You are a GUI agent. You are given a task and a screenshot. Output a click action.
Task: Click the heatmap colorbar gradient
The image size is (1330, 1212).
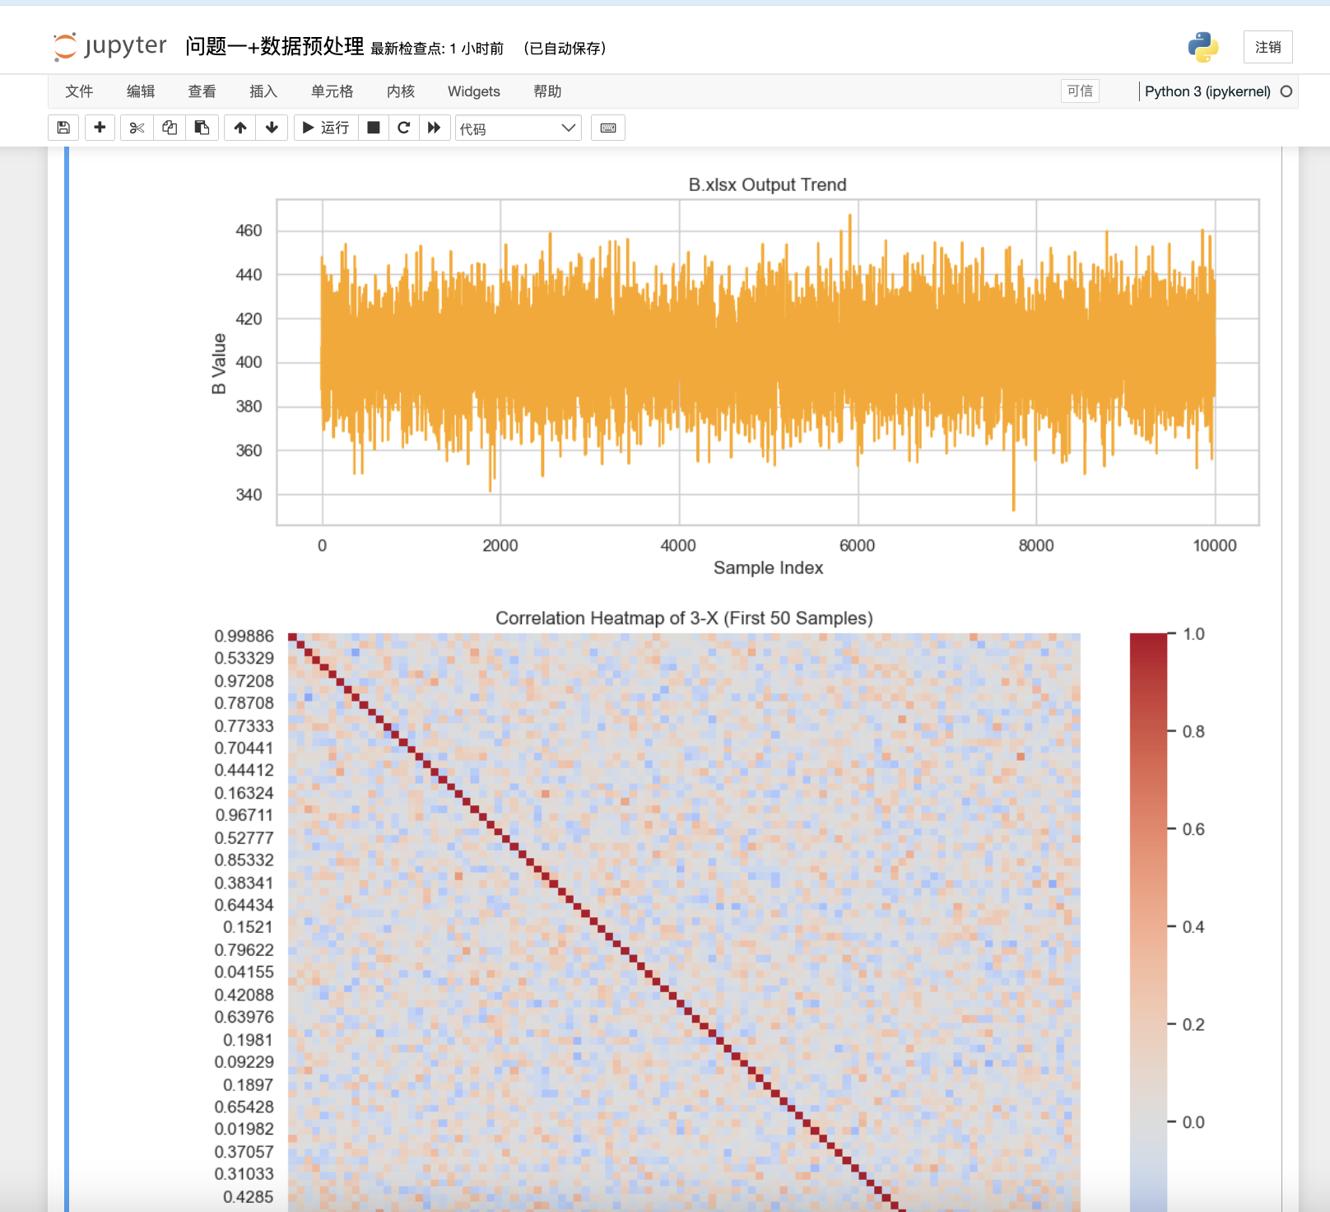tap(1148, 922)
